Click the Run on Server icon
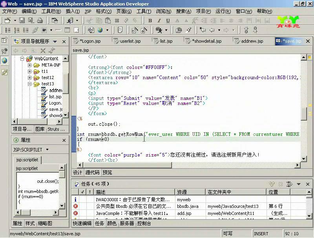Screen dimensions: 314x238 (70, 20)
